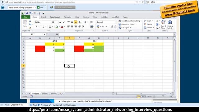The width and height of the screenshot is (199, 112).
Task: Undo the last action
Action: click(30, 13)
